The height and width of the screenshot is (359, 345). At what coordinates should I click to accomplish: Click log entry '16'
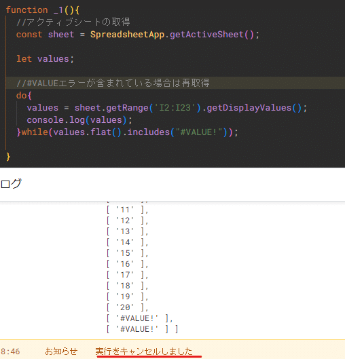tap(127, 264)
